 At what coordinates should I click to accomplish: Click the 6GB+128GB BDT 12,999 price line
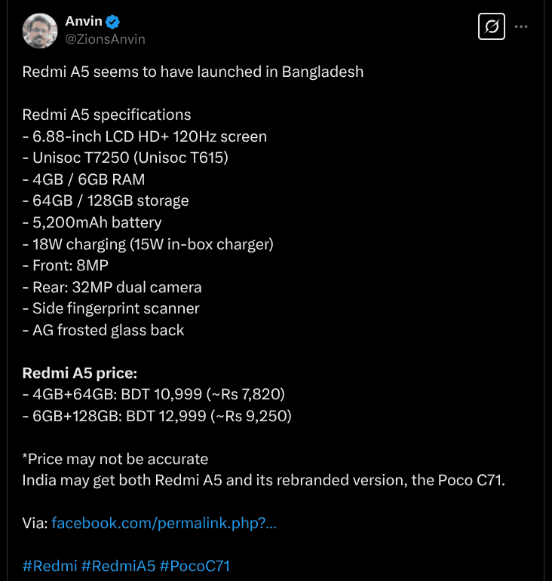click(157, 416)
